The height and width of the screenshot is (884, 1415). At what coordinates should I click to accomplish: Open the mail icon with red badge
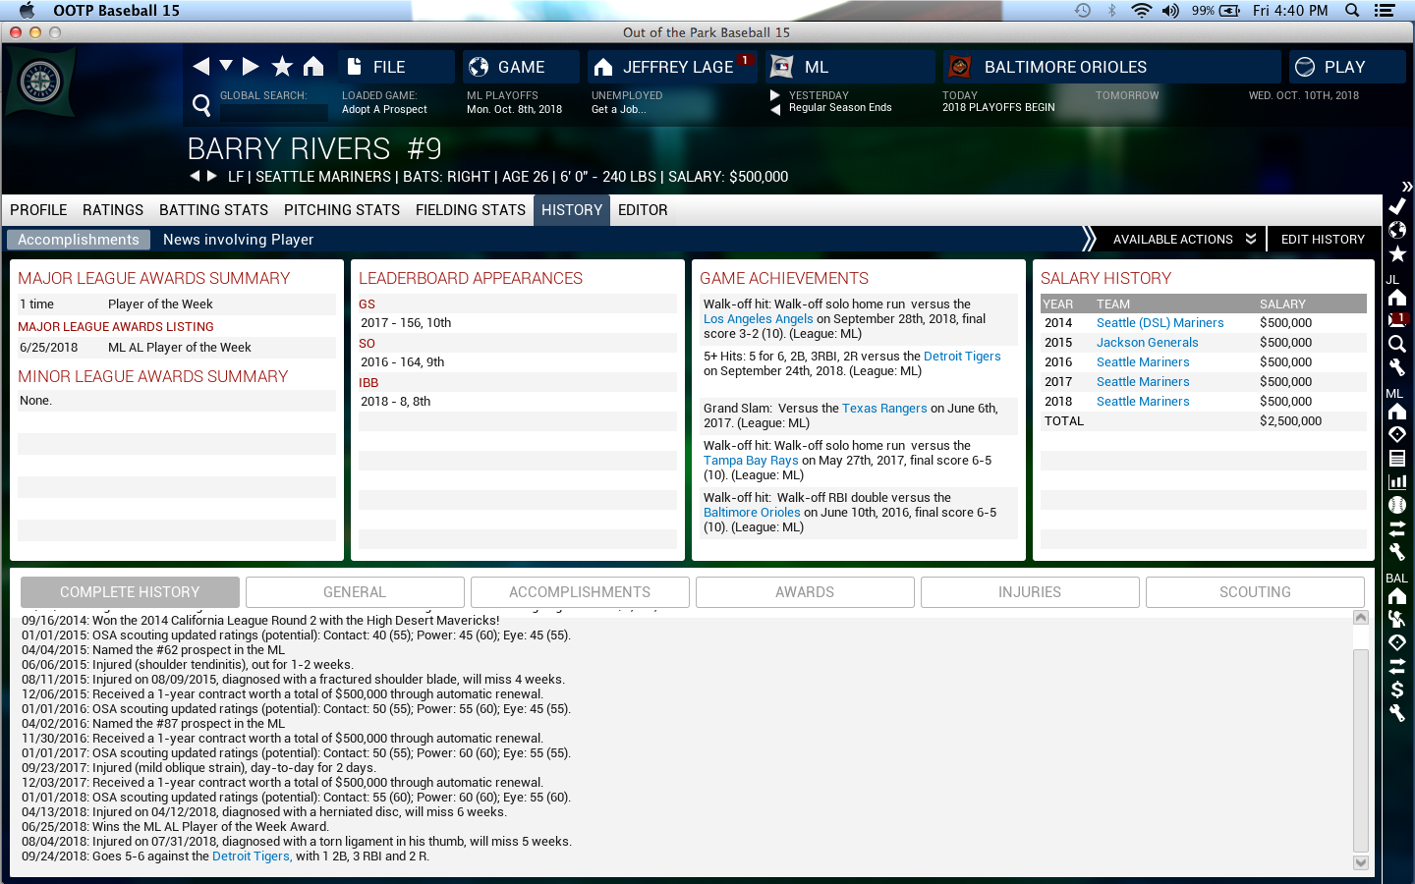[x=1396, y=320]
